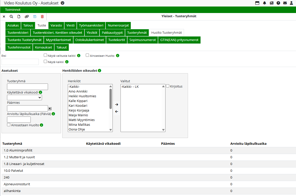
Task: Click the blue save diskette icon
Action: click(35, 16)
